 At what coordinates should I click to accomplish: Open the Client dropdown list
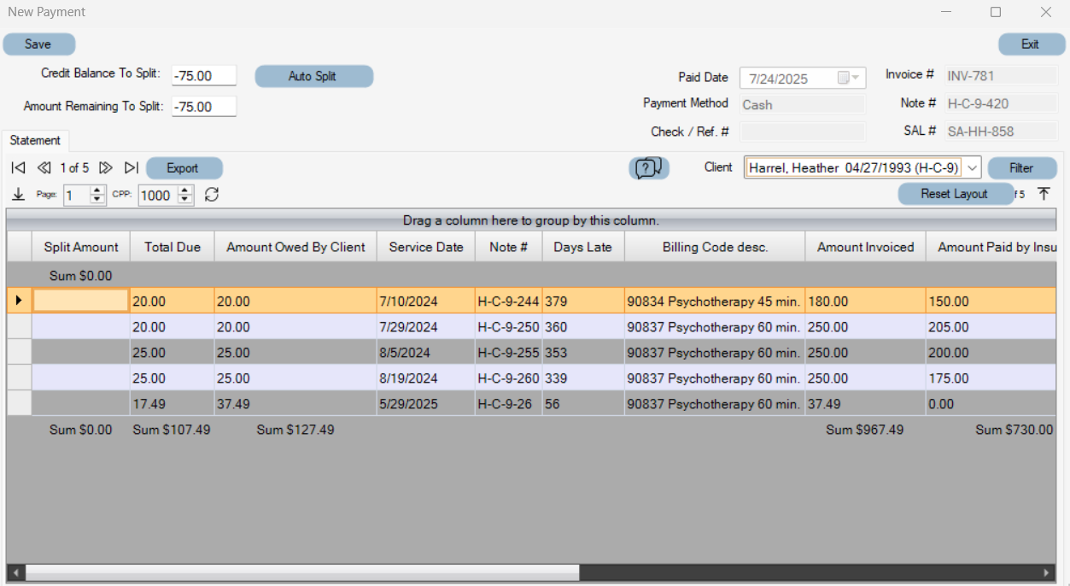[972, 167]
